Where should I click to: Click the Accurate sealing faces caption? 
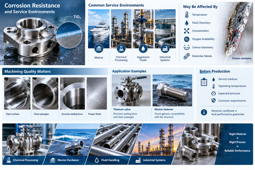(72, 114)
